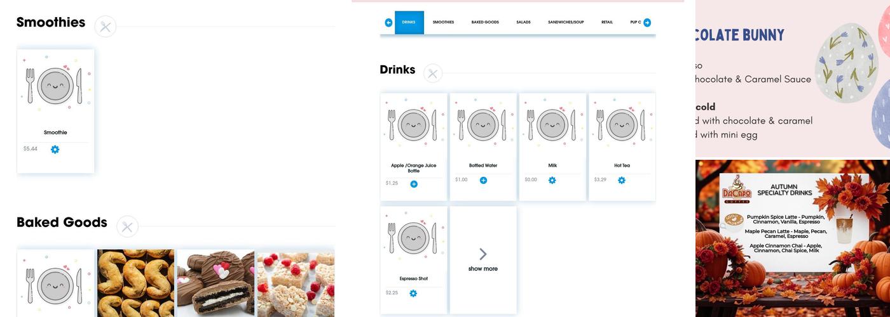Open the Autumn Specialty Drinks banner

pyautogui.click(x=793, y=238)
